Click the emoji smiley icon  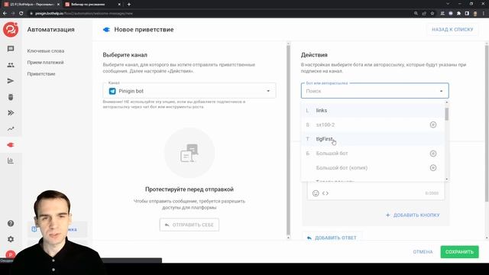[x=316, y=193]
